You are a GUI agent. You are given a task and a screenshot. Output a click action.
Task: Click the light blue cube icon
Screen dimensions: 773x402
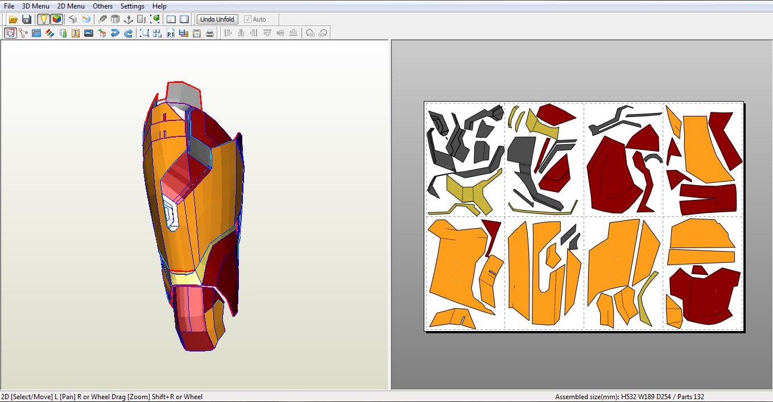86,19
